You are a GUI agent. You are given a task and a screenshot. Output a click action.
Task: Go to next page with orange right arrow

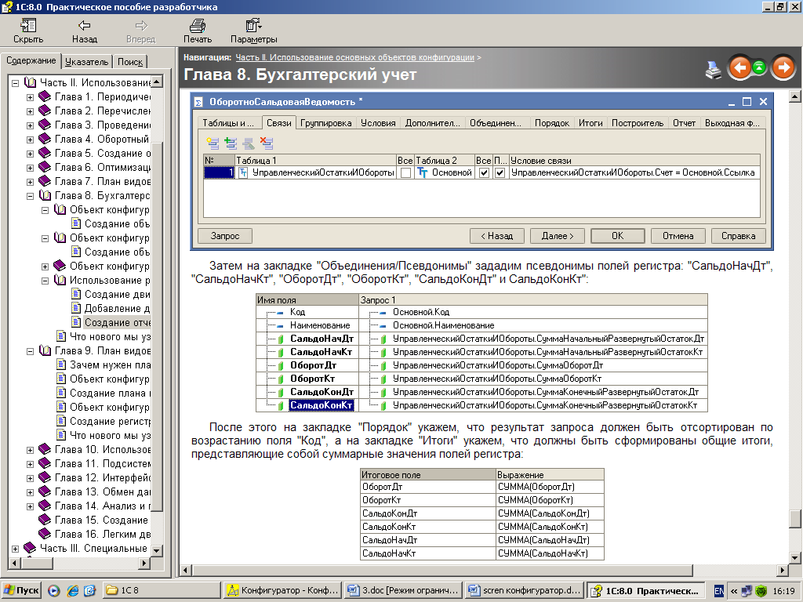click(x=783, y=68)
